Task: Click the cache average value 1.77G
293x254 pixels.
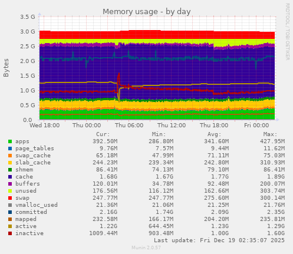Action: tap(220, 177)
